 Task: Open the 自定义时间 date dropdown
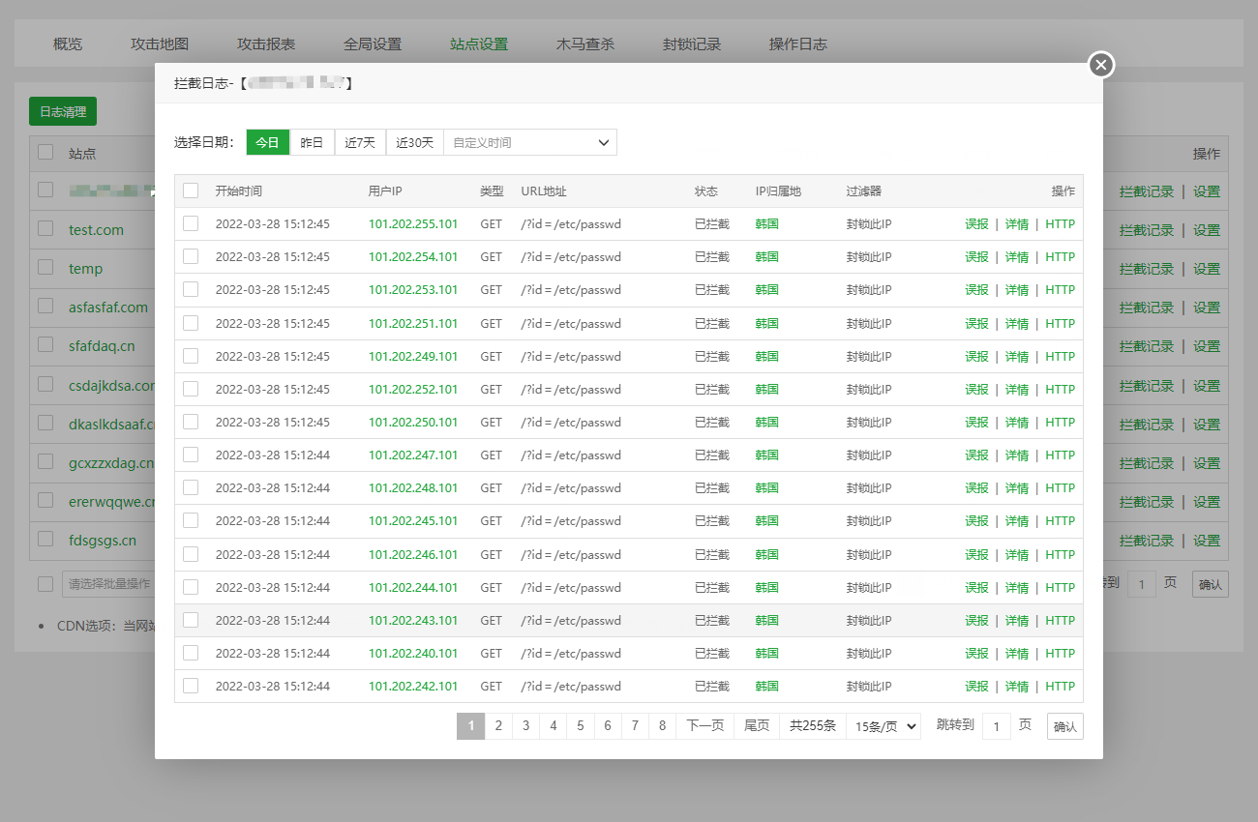coord(529,142)
